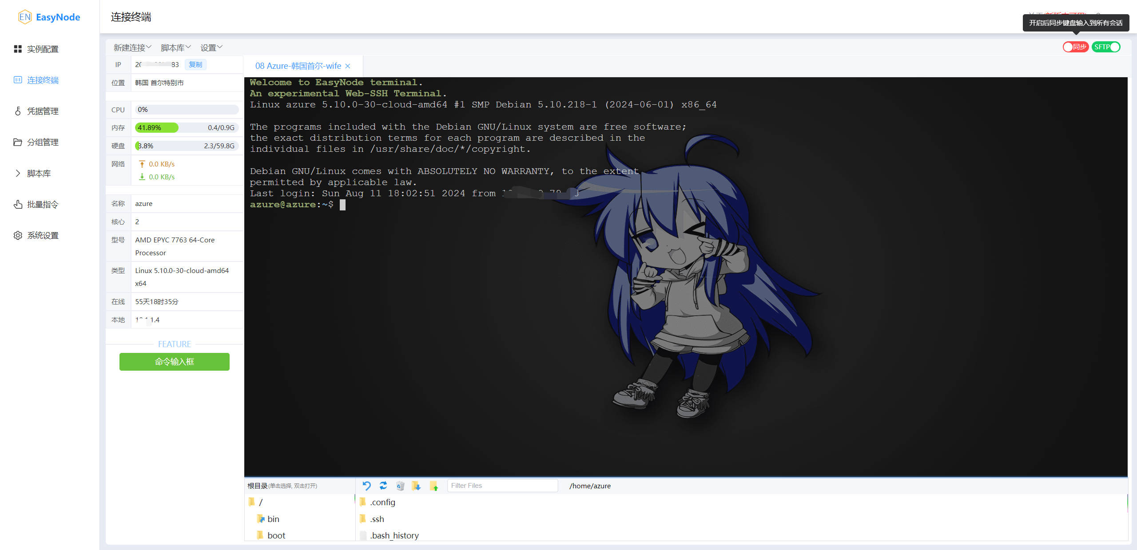The image size is (1137, 550).
Task: Toggle the 同步 keyboard sync switch
Action: point(1075,47)
